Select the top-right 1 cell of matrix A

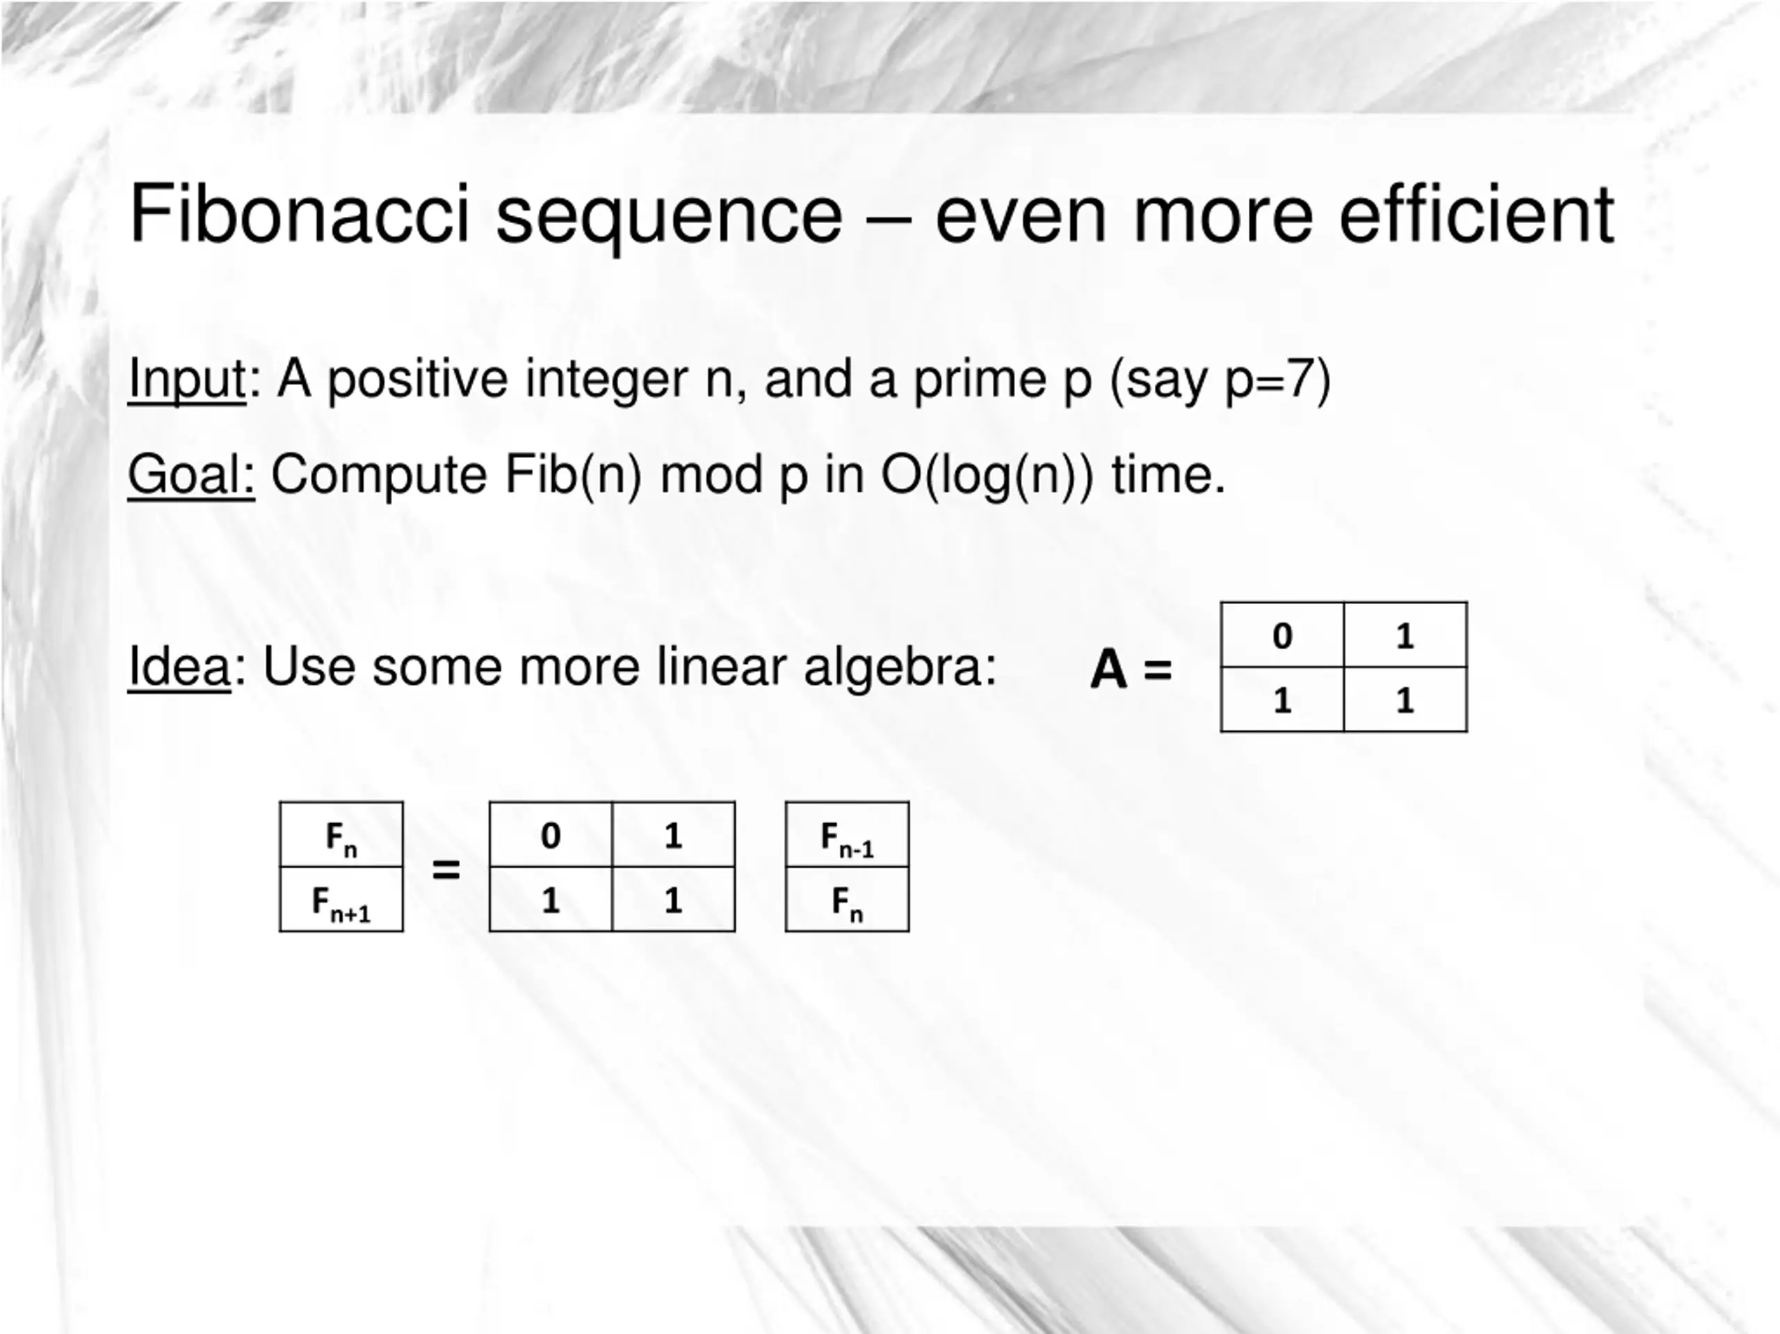click(x=1405, y=635)
